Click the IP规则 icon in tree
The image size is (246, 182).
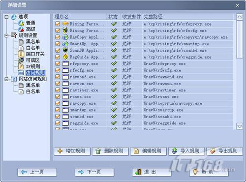point(21,66)
